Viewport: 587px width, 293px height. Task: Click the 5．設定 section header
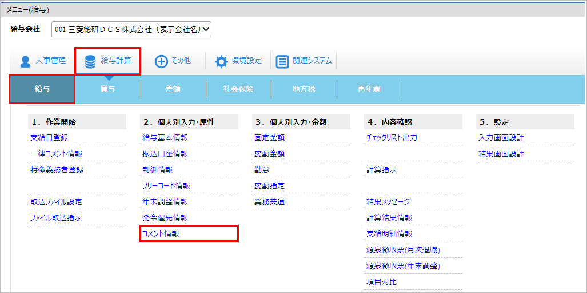pyautogui.click(x=525, y=122)
